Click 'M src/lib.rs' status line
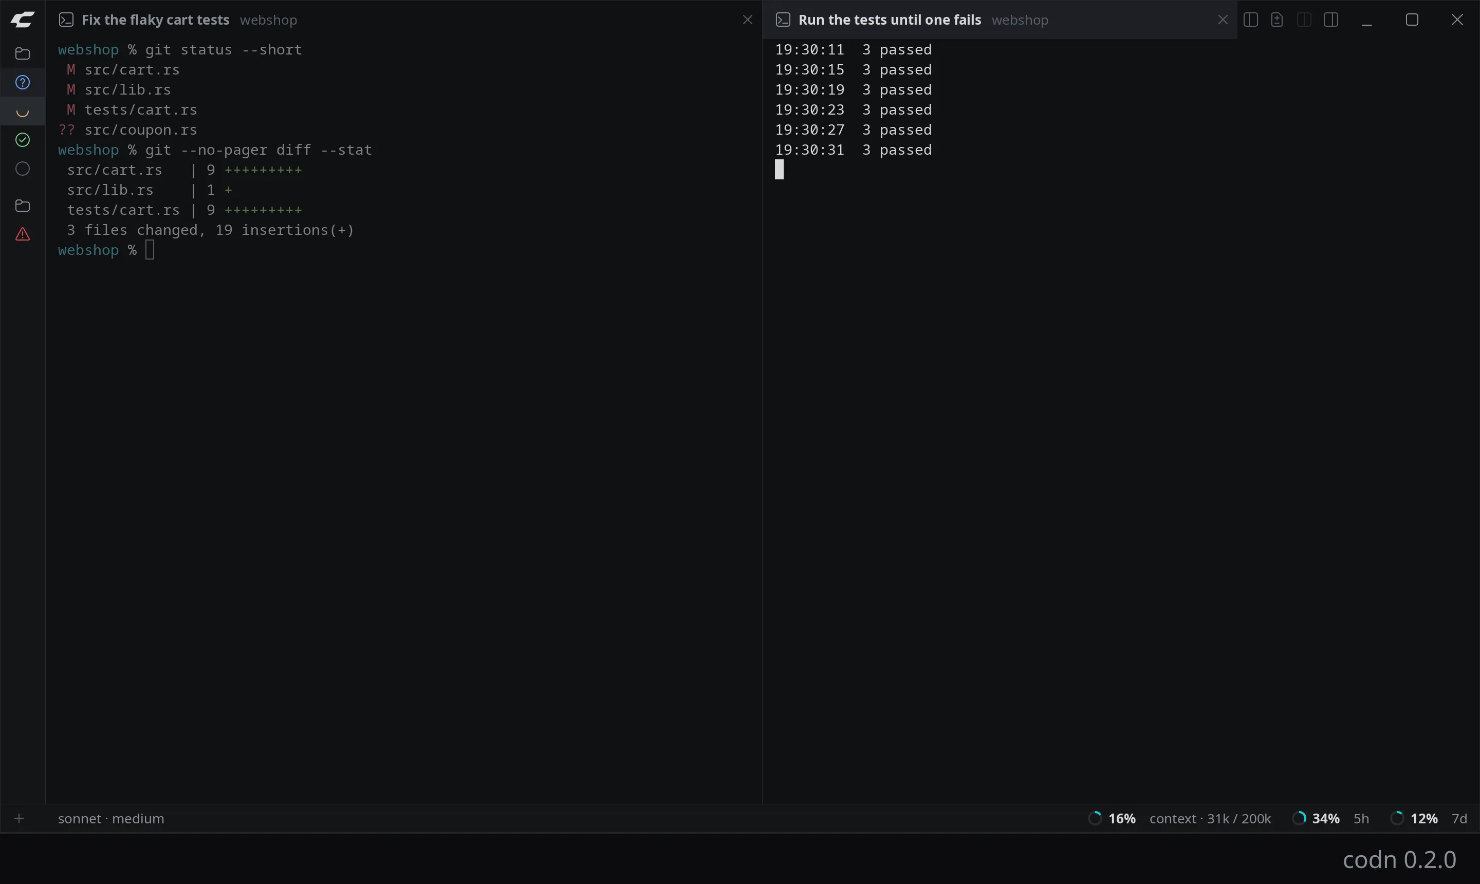Viewport: 1480px width, 884px height. tap(119, 90)
